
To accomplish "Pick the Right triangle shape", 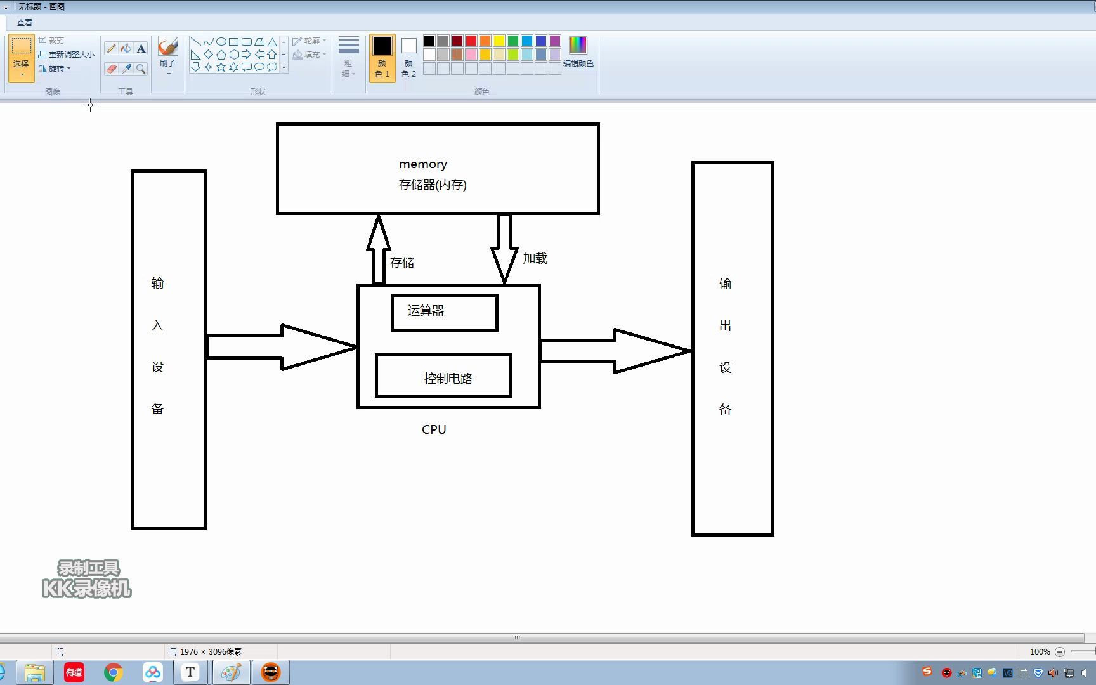I will tap(195, 55).
